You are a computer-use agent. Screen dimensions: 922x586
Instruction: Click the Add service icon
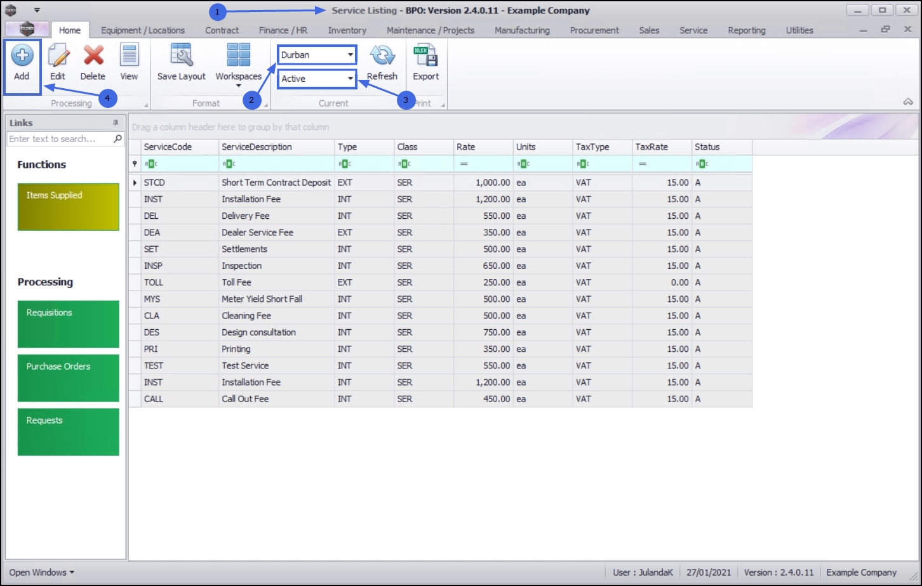[x=22, y=56]
